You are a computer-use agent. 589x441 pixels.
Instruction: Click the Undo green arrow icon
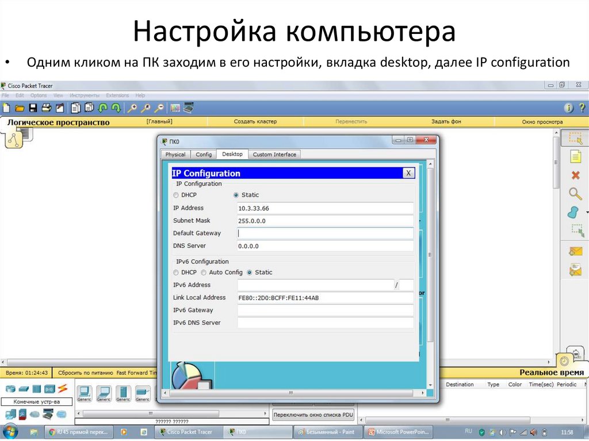pyautogui.click(x=102, y=108)
